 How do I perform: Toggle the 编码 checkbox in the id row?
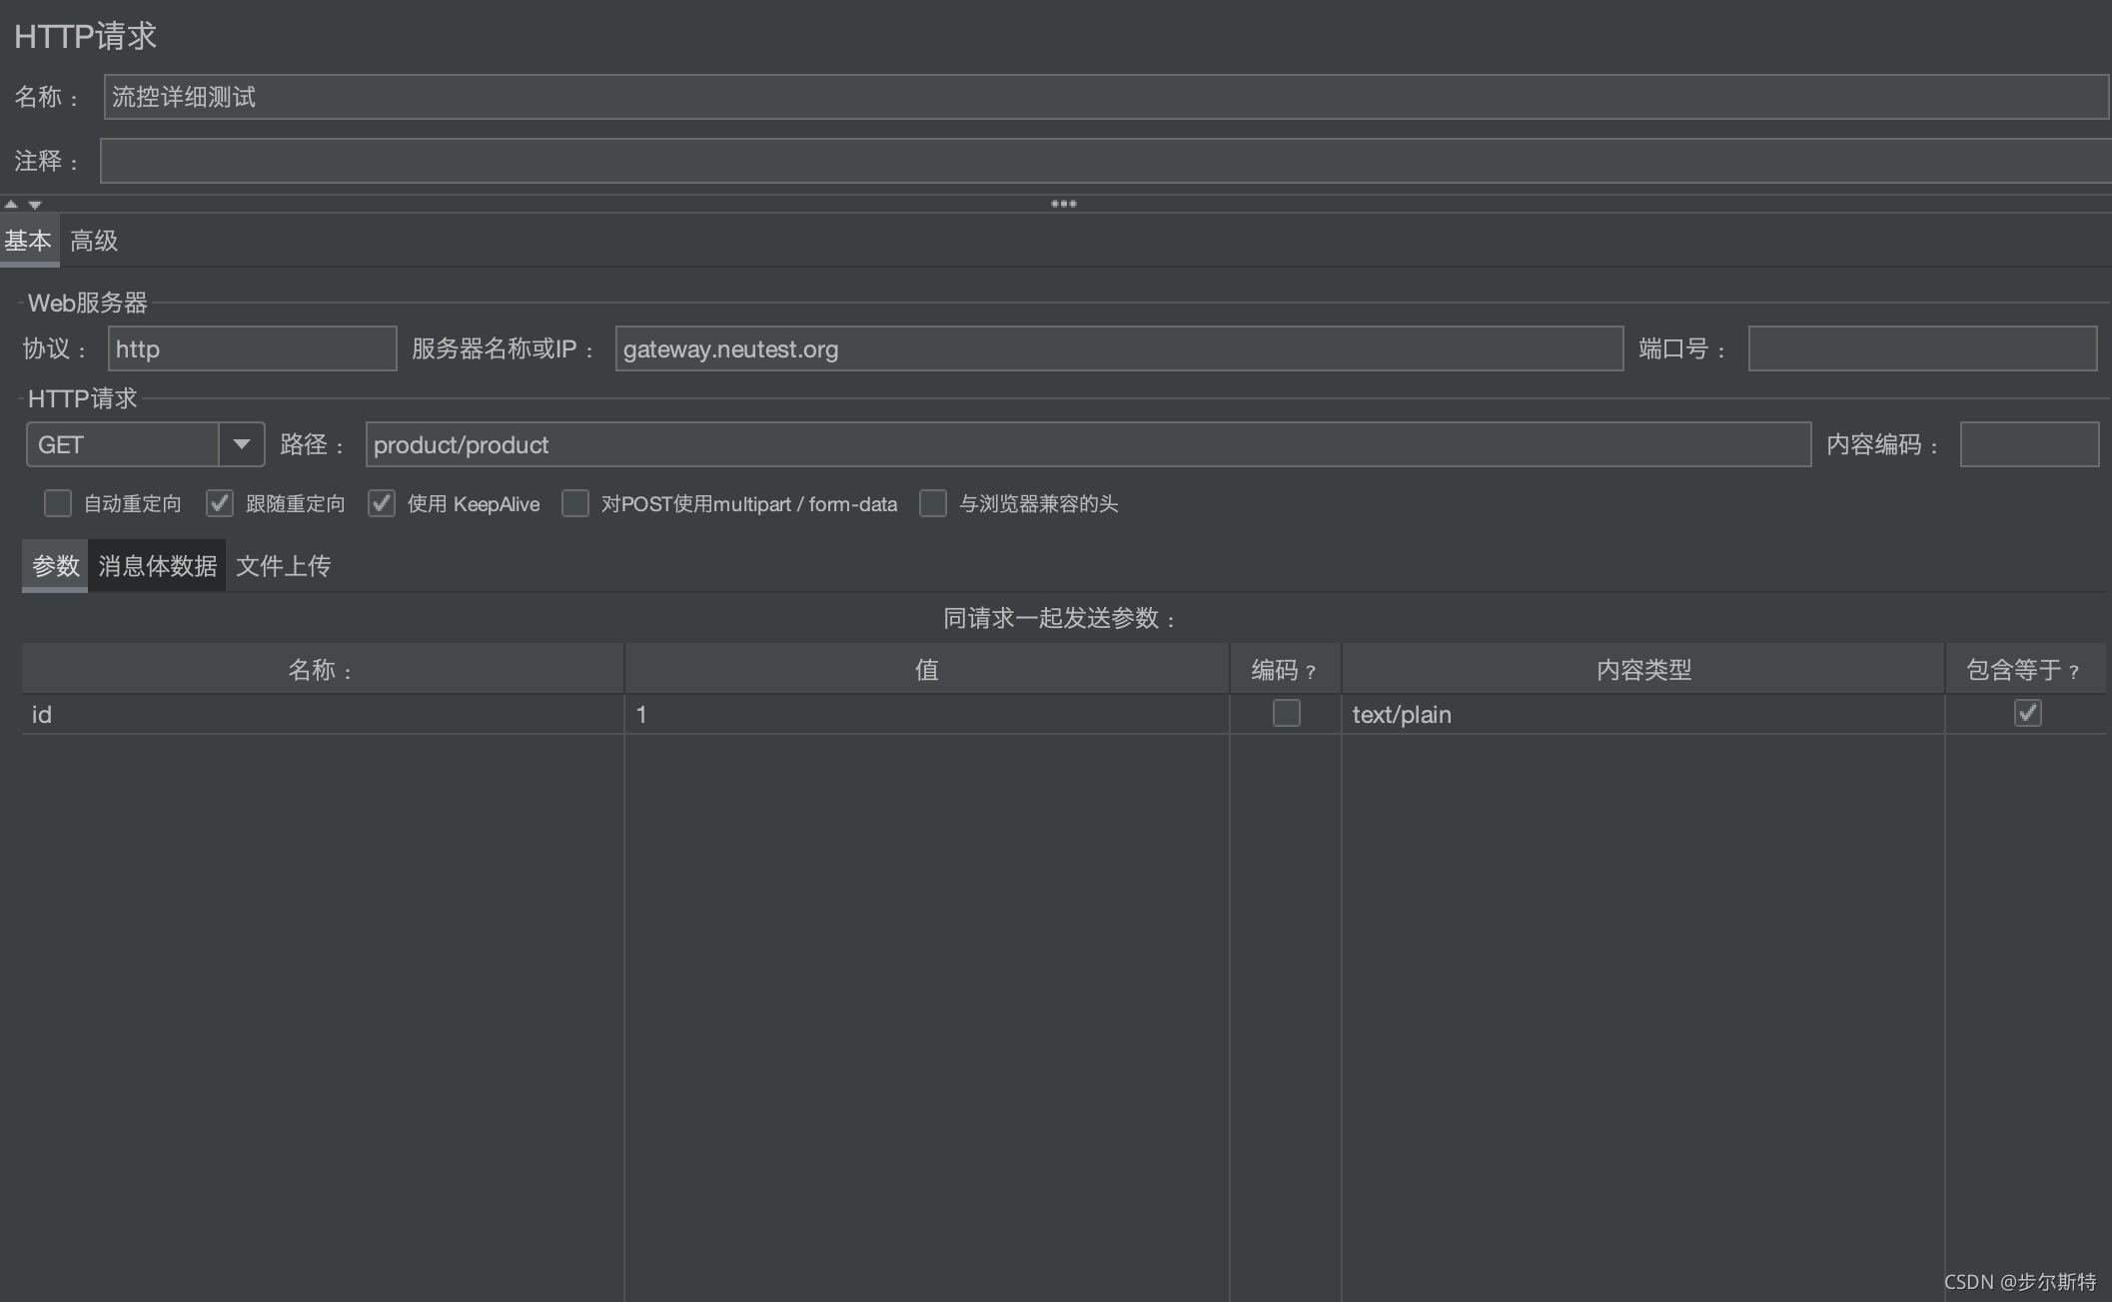(x=1286, y=713)
